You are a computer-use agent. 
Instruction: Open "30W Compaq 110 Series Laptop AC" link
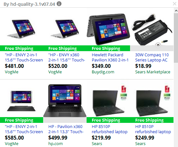[x=152, y=57]
